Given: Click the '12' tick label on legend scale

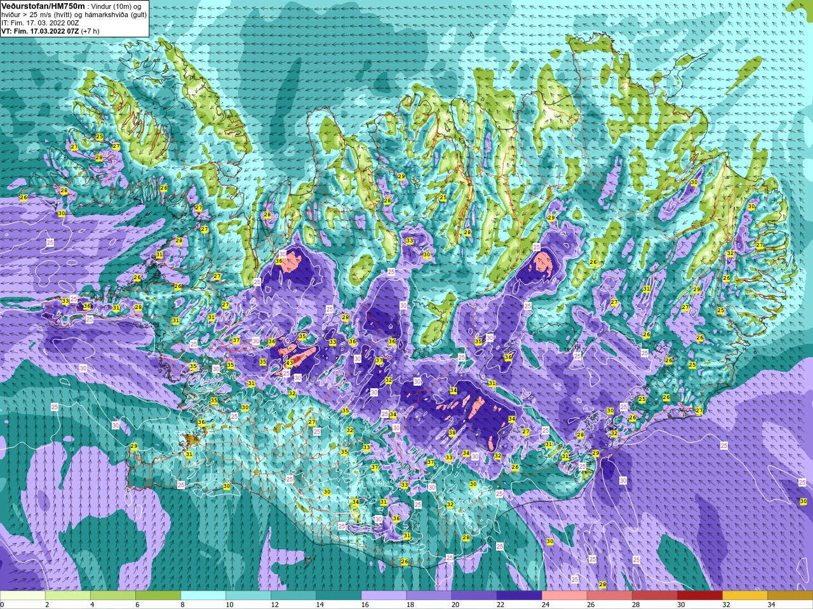Looking at the screenshot, I should coord(274,605).
